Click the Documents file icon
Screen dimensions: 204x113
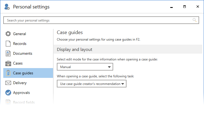[x=8, y=54]
